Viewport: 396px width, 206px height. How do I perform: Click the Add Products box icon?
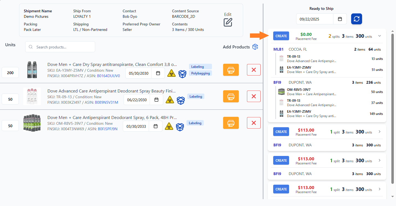[255, 47]
